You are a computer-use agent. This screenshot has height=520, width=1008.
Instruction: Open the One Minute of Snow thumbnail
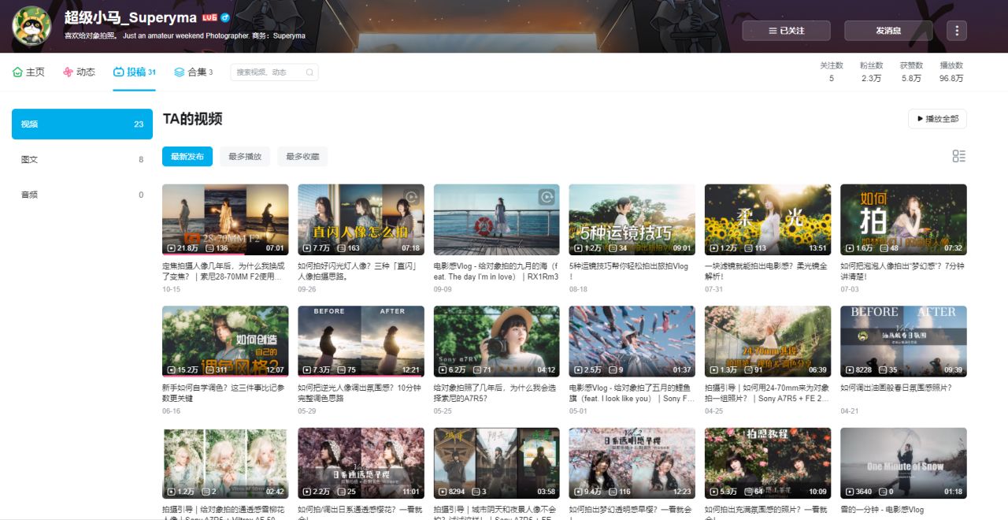tap(903, 463)
